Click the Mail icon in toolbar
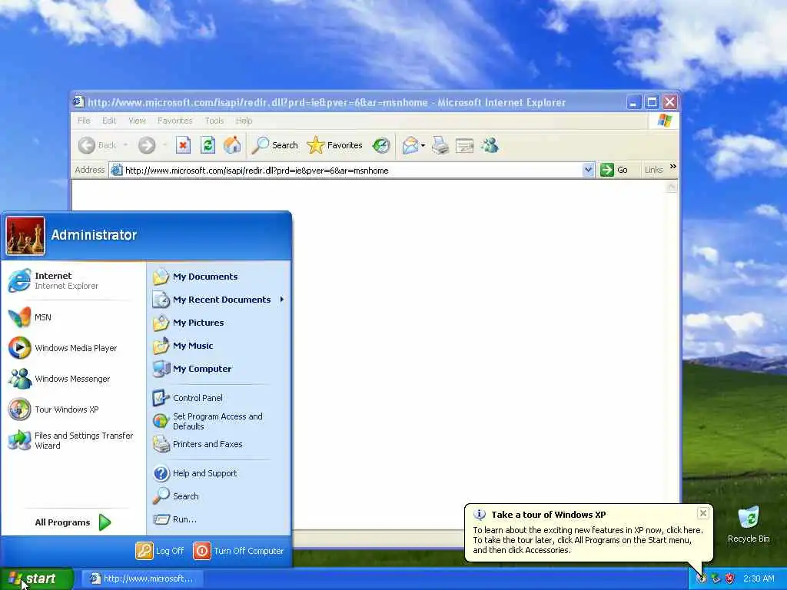Image resolution: width=787 pixels, height=590 pixels. 410,145
